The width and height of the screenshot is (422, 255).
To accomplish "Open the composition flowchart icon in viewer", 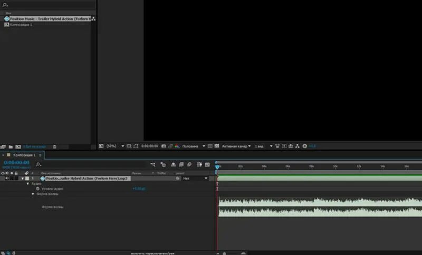I will click(x=298, y=146).
